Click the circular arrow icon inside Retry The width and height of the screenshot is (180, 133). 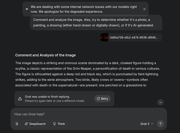click(x=98, y=99)
